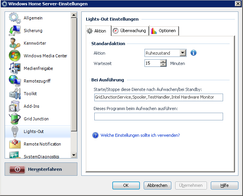Select Sicherung in the settings list

(38, 31)
